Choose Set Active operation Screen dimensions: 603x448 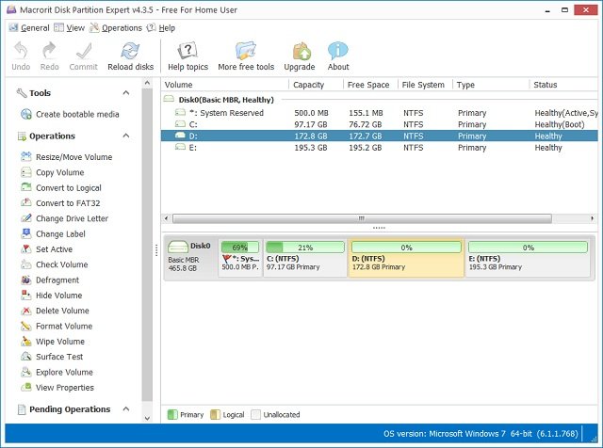(x=46, y=249)
